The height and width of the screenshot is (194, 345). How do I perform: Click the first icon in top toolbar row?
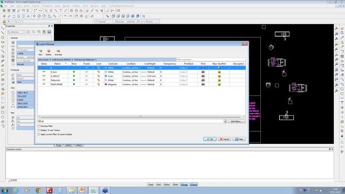click(x=4, y=11)
